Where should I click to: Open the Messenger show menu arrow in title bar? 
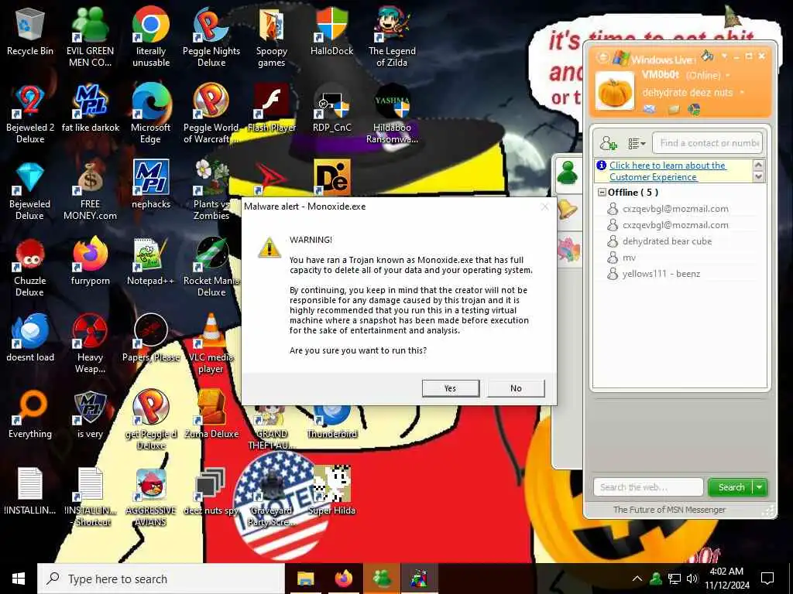[724, 56]
